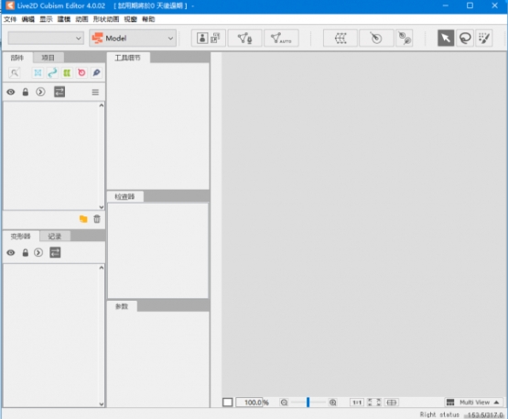This screenshot has width=508, height=419.
Task: Click the orange new folder icon
Action: pos(83,219)
